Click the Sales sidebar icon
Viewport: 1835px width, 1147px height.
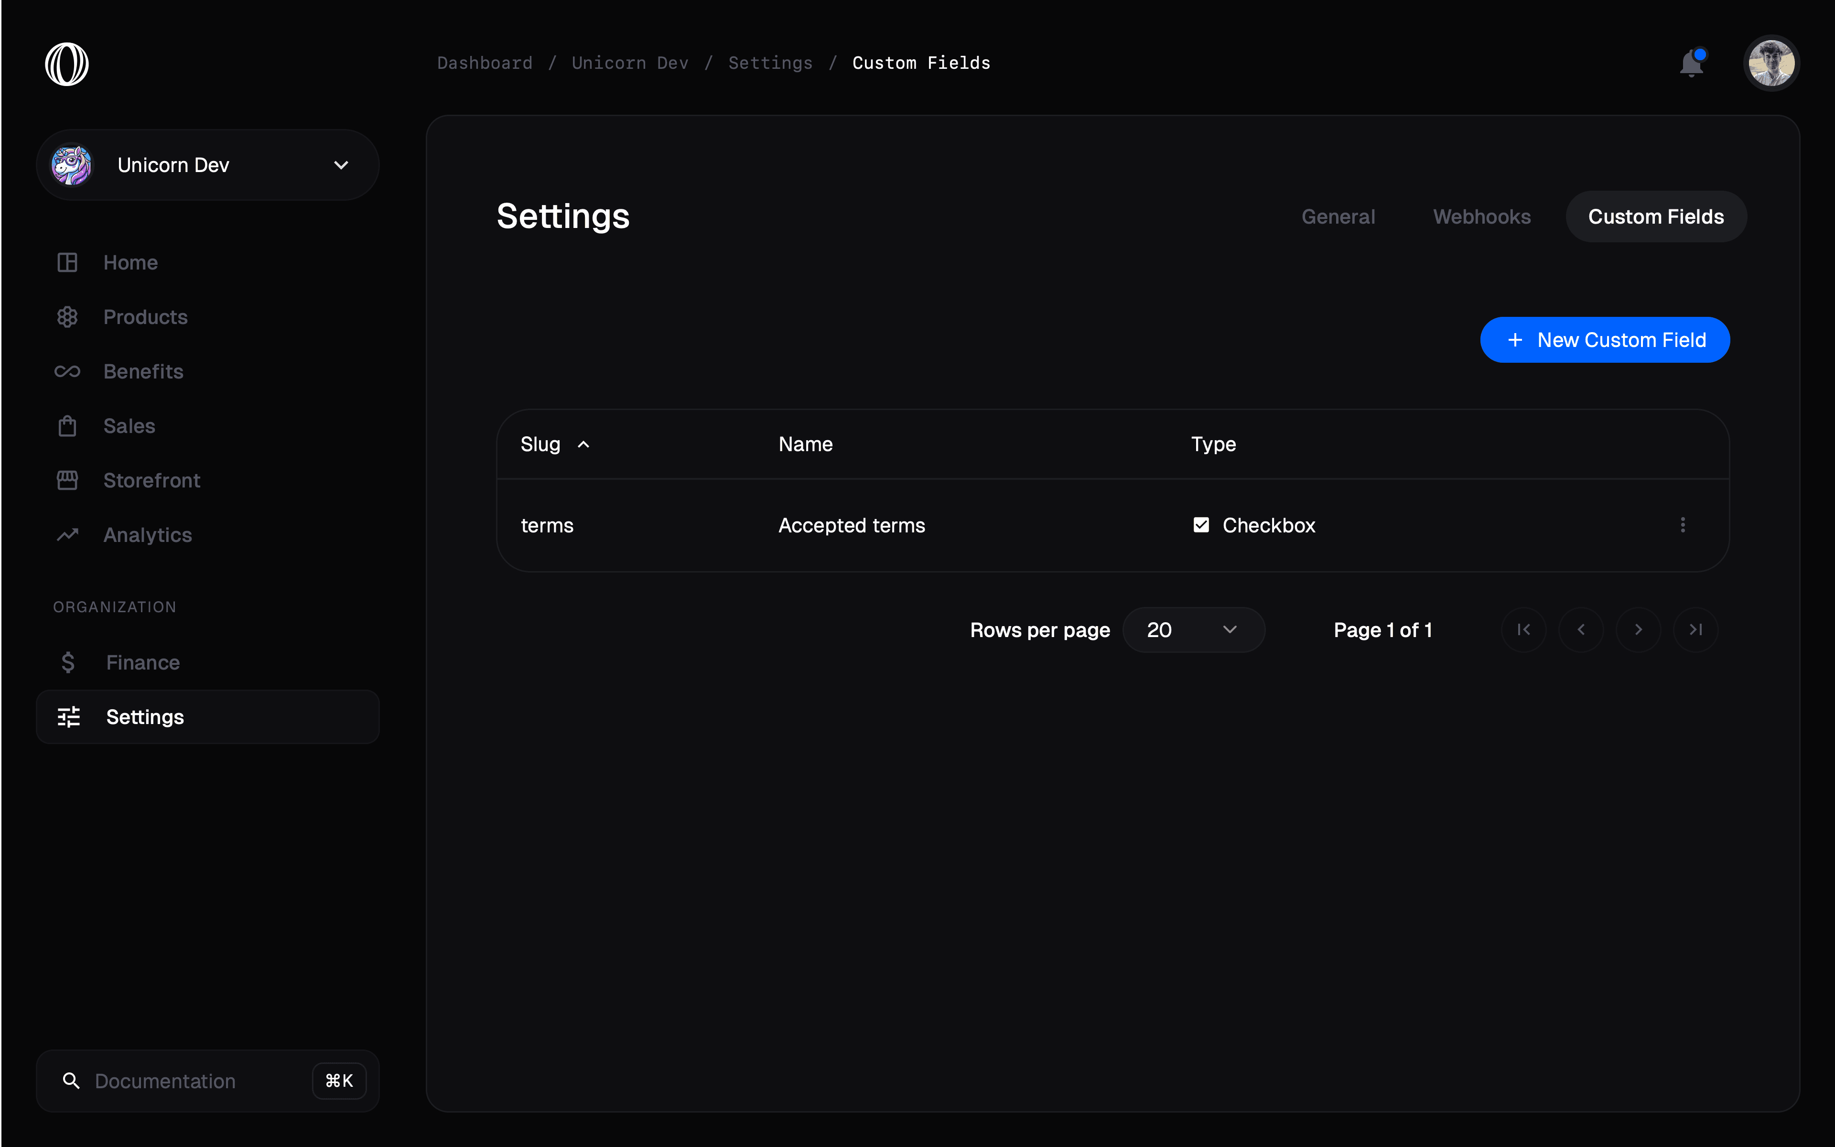(67, 424)
